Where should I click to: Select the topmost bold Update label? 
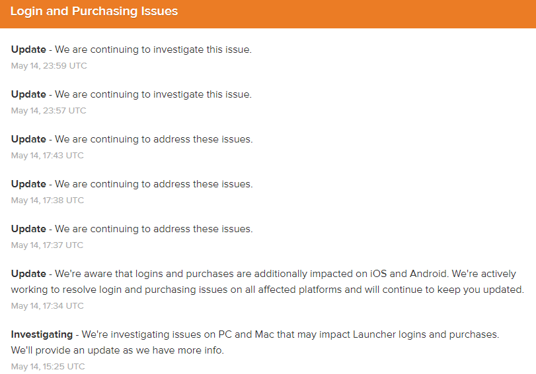point(28,49)
